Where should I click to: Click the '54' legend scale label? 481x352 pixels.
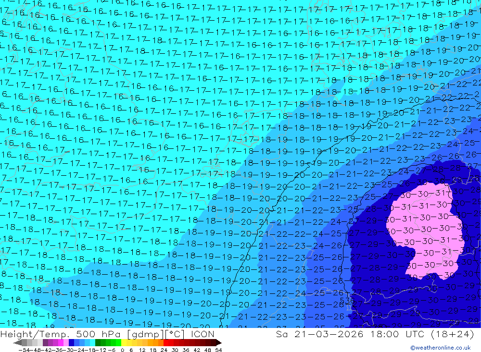coord(218,350)
